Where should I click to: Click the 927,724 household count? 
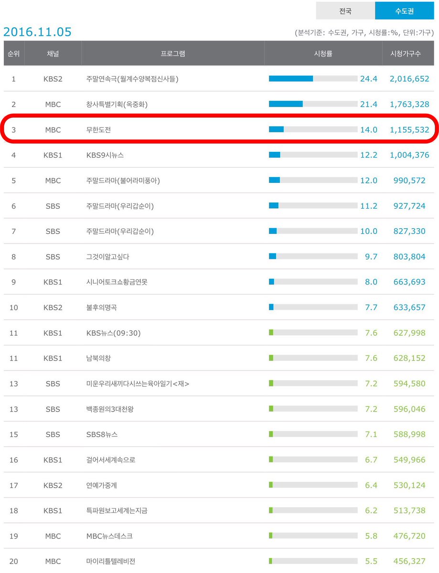[409, 206]
